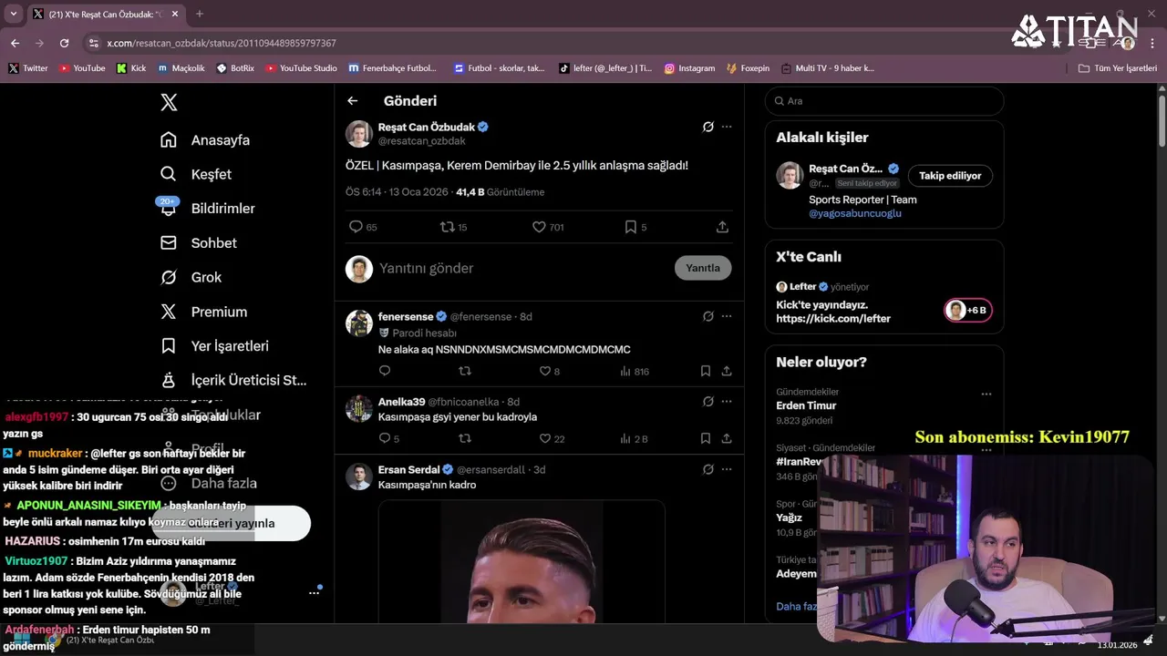Image resolution: width=1167 pixels, height=656 pixels.
Task: Open Grok icon on Ersan Serdal comment
Action: (x=707, y=469)
